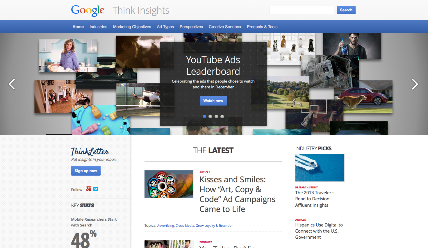Click the YouTube Ads Leaderboard heading

(x=213, y=65)
